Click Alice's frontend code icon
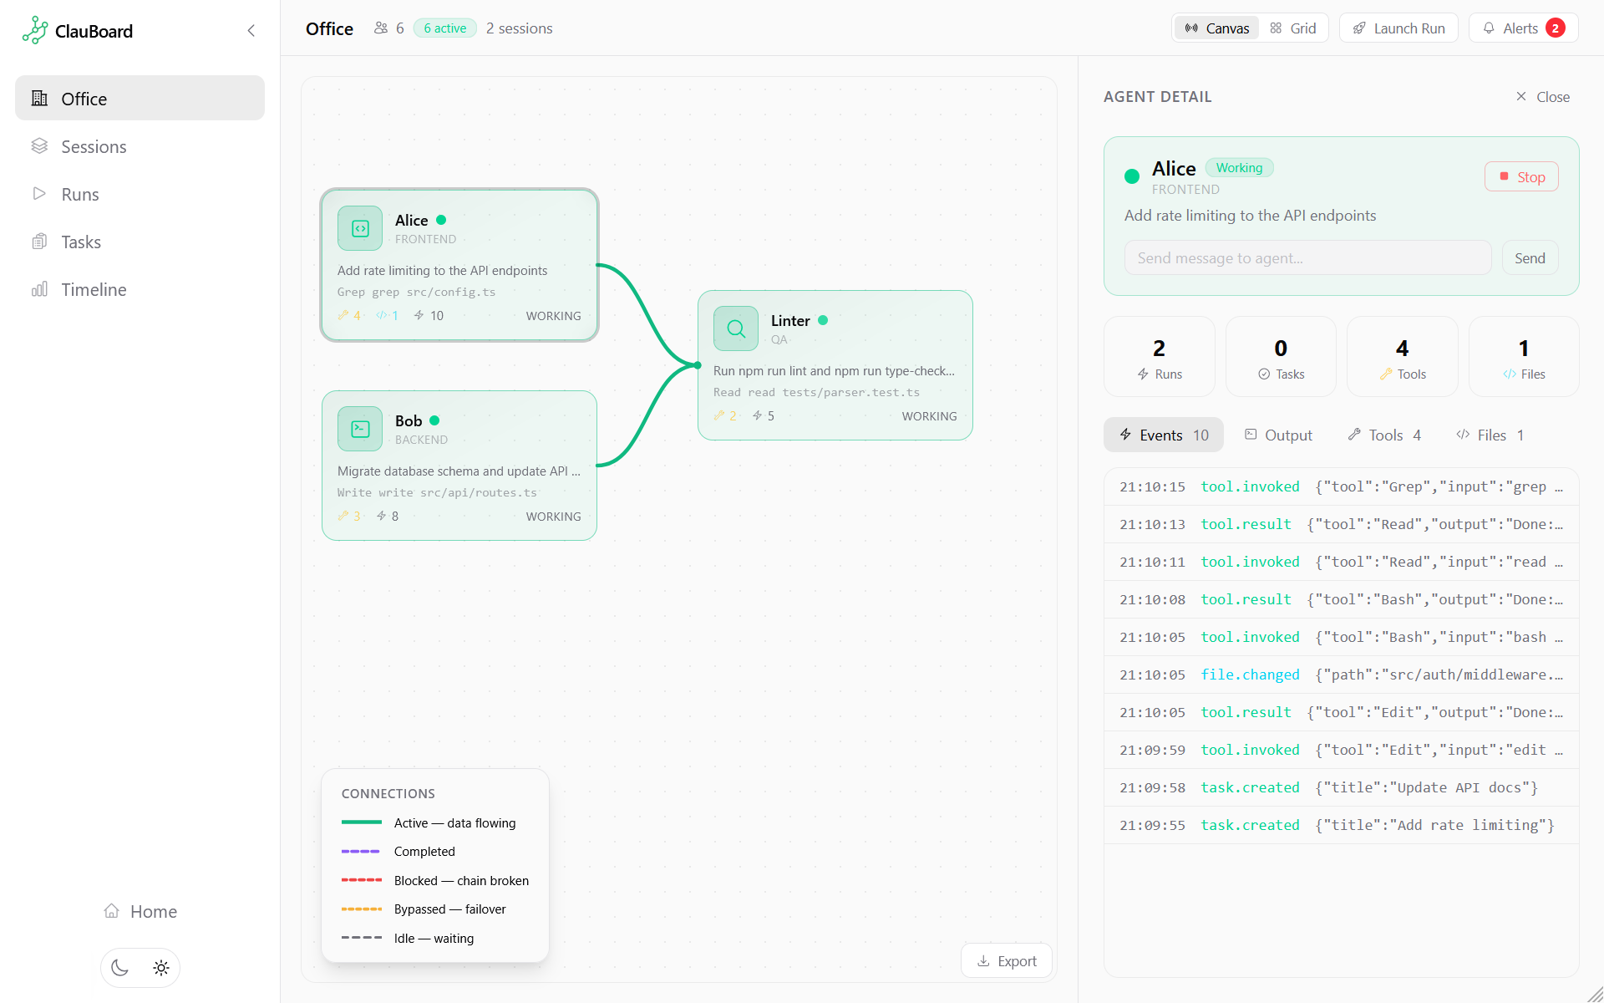The image size is (1604, 1003). pyautogui.click(x=359, y=227)
